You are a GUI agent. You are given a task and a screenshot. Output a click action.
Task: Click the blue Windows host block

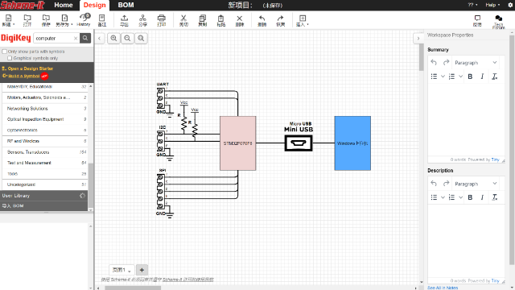coord(352,143)
